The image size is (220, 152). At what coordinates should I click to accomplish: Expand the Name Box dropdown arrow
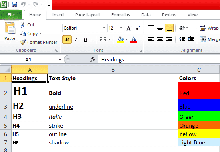(x=60, y=60)
